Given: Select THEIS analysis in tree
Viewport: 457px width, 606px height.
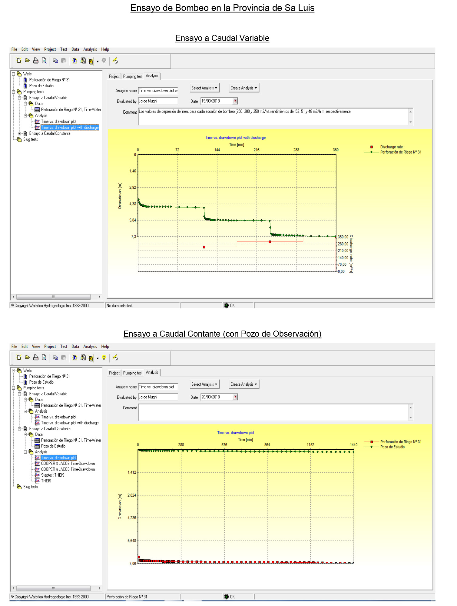Looking at the screenshot, I should (46, 481).
